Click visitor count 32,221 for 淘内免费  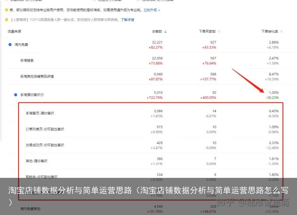pyautogui.click(x=157, y=42)
